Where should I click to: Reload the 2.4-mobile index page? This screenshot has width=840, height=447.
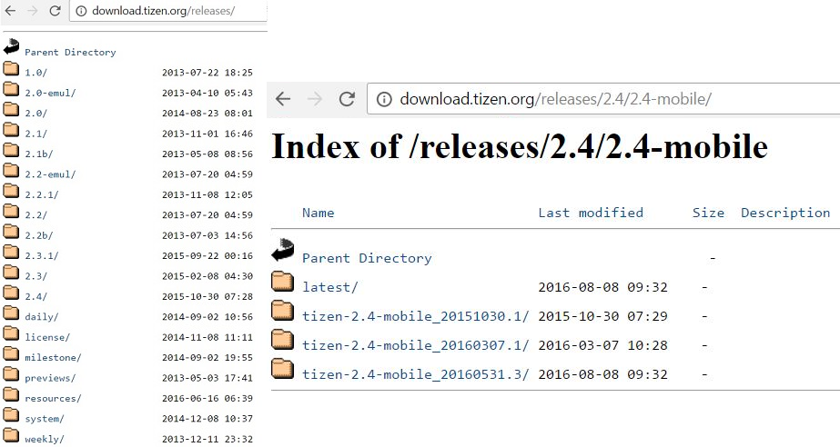[x=347, y=99]
